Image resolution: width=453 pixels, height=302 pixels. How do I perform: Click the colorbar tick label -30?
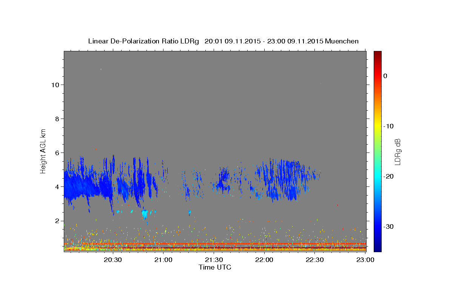tap(389, 226)
